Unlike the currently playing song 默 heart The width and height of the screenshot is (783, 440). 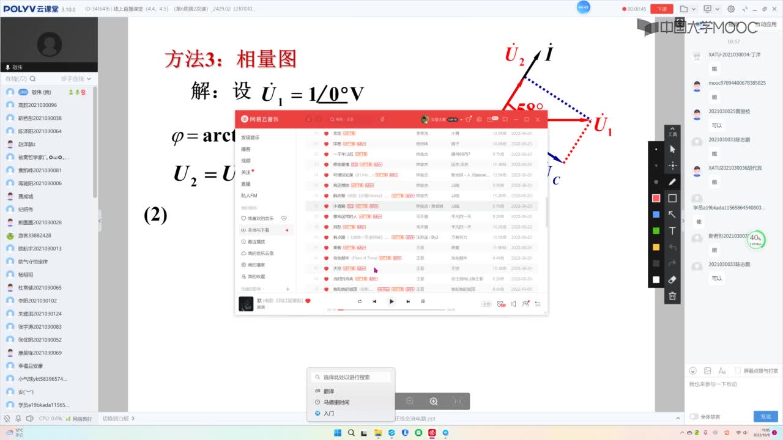click(x=308, y=301)
